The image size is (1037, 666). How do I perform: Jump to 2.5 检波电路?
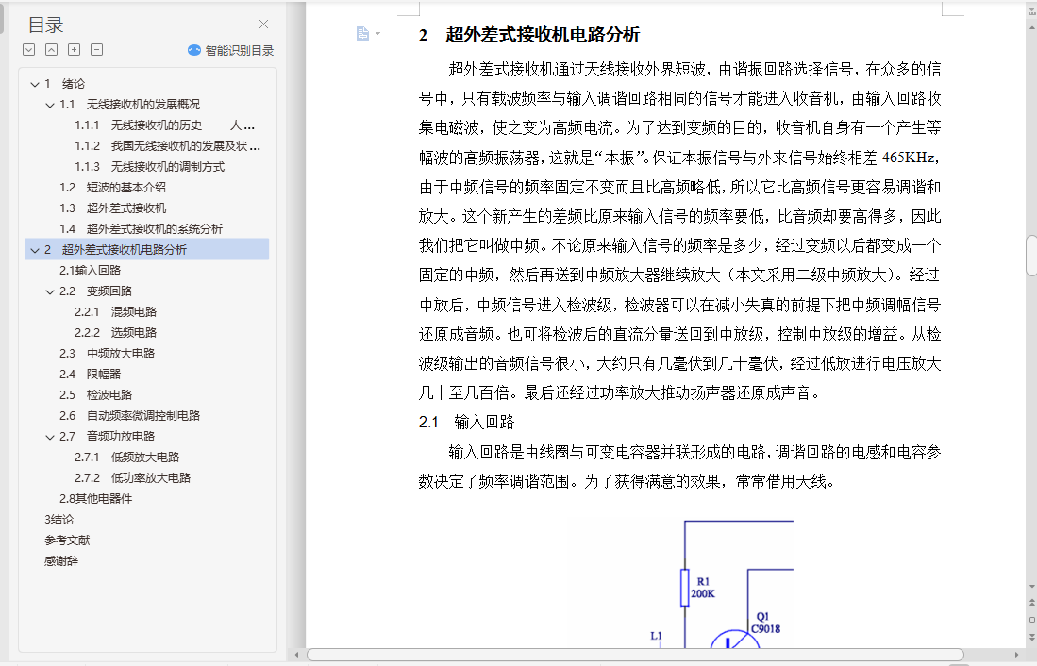[96, 395]
